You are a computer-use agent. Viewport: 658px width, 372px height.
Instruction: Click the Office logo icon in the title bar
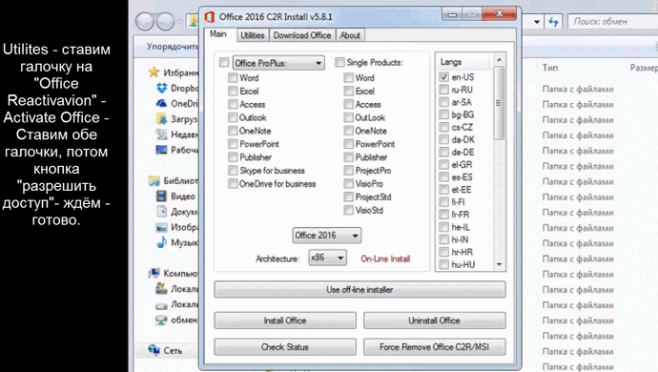pyautogui.click(x=210, y=17)
